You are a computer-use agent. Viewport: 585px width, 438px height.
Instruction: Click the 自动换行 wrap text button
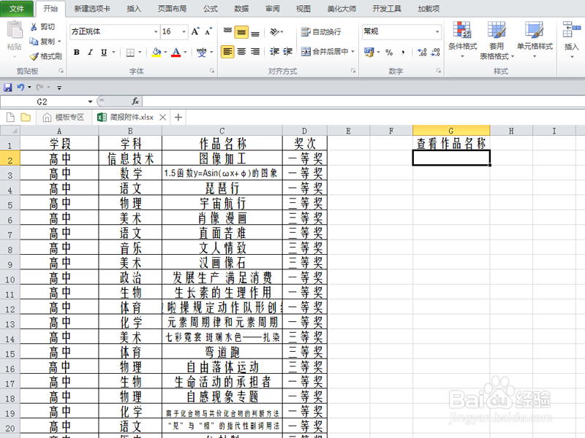[321, 32]
